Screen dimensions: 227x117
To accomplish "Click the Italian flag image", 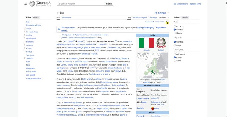I will pos(146,43).
